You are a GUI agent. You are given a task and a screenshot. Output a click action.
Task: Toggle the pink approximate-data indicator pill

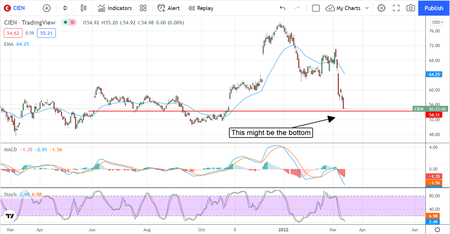72,22
